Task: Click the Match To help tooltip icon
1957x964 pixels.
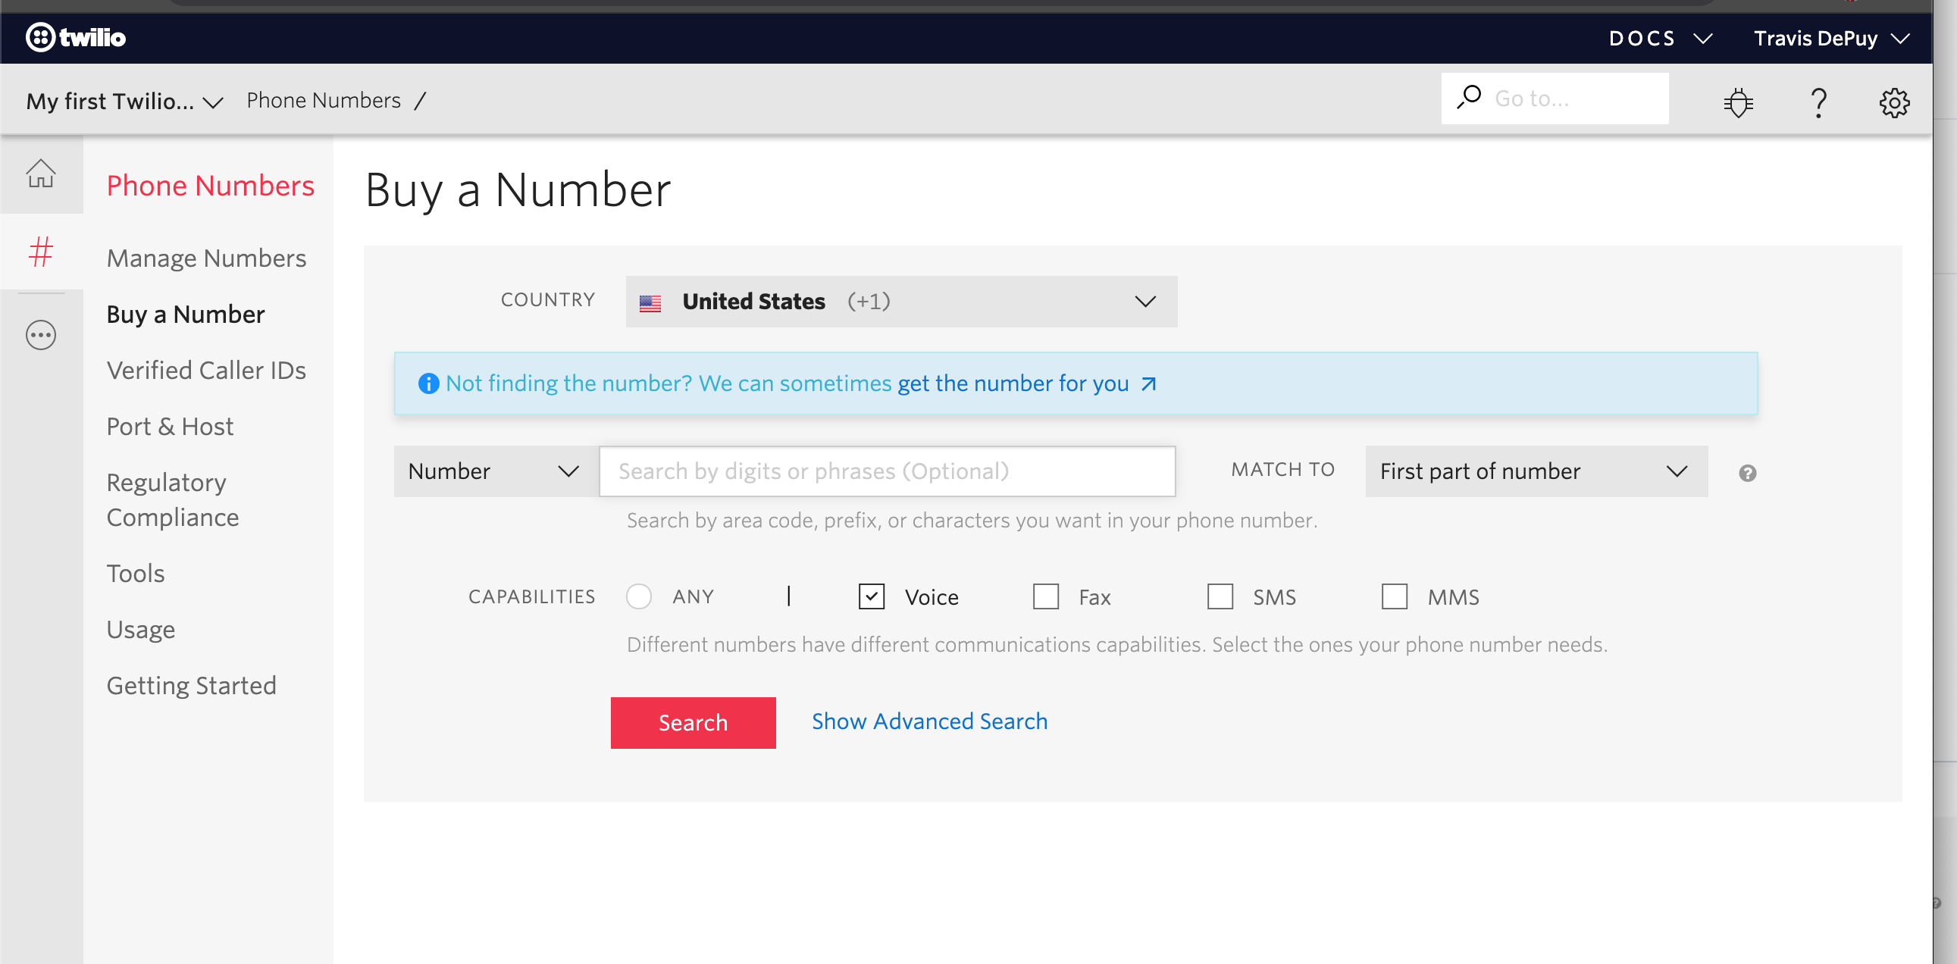Action: (1746, 473)
